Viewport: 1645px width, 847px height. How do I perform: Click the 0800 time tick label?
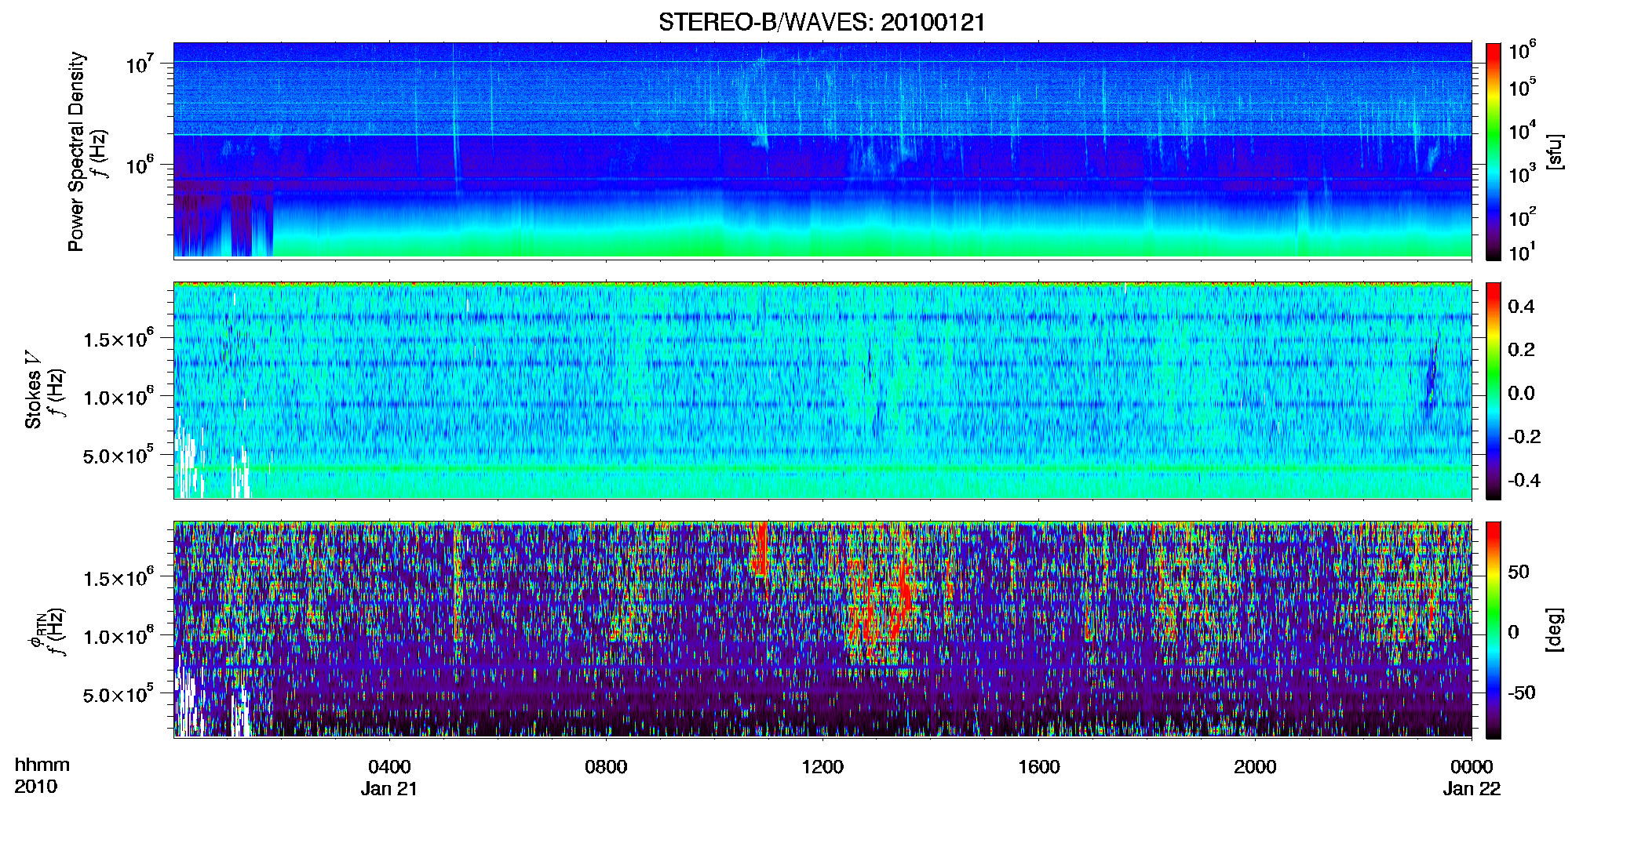point(606,767)
